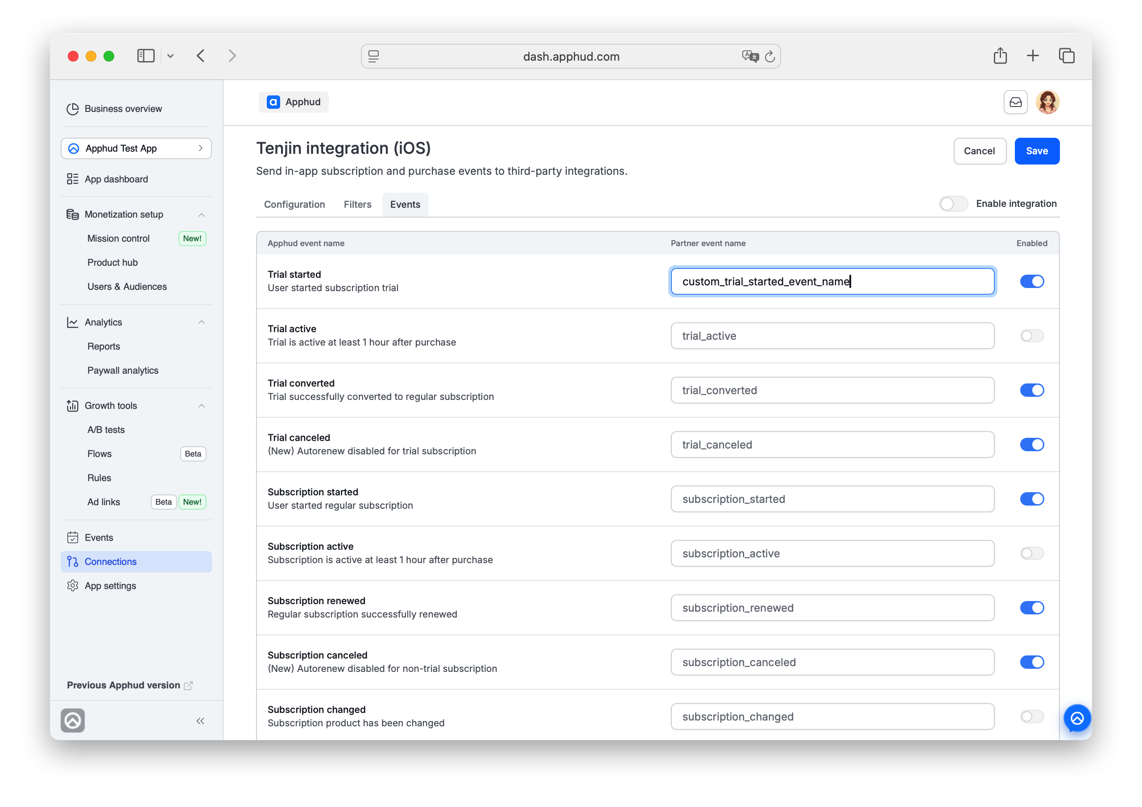Enable the Subscription active event toggle
The image size is (1142, 807).
1031,553
